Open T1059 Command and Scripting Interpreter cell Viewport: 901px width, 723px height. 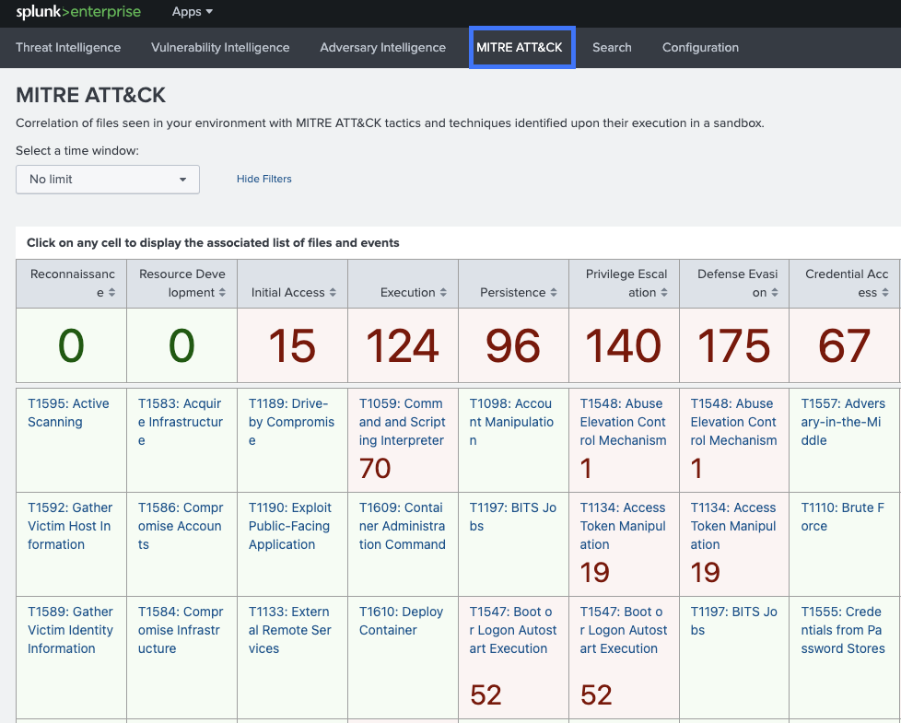click(402, 422)
